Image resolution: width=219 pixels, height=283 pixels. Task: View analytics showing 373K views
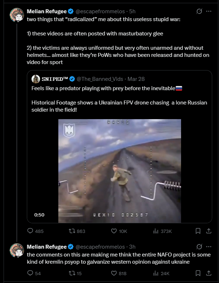156,231
